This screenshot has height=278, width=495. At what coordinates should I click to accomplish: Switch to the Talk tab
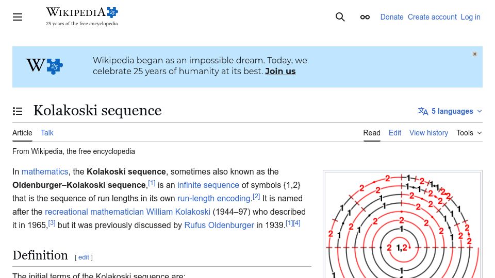tap(47, 133)
